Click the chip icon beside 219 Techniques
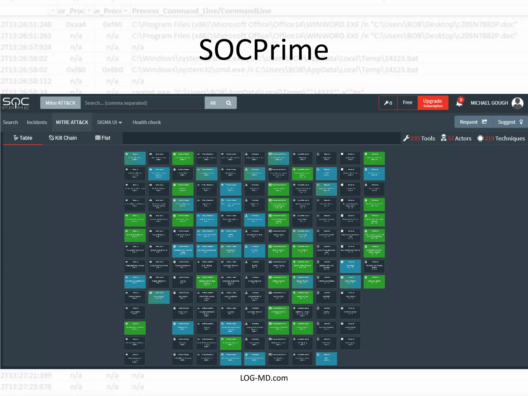Image resolution: width=528 pixels, height=396 pixels. 480,138
